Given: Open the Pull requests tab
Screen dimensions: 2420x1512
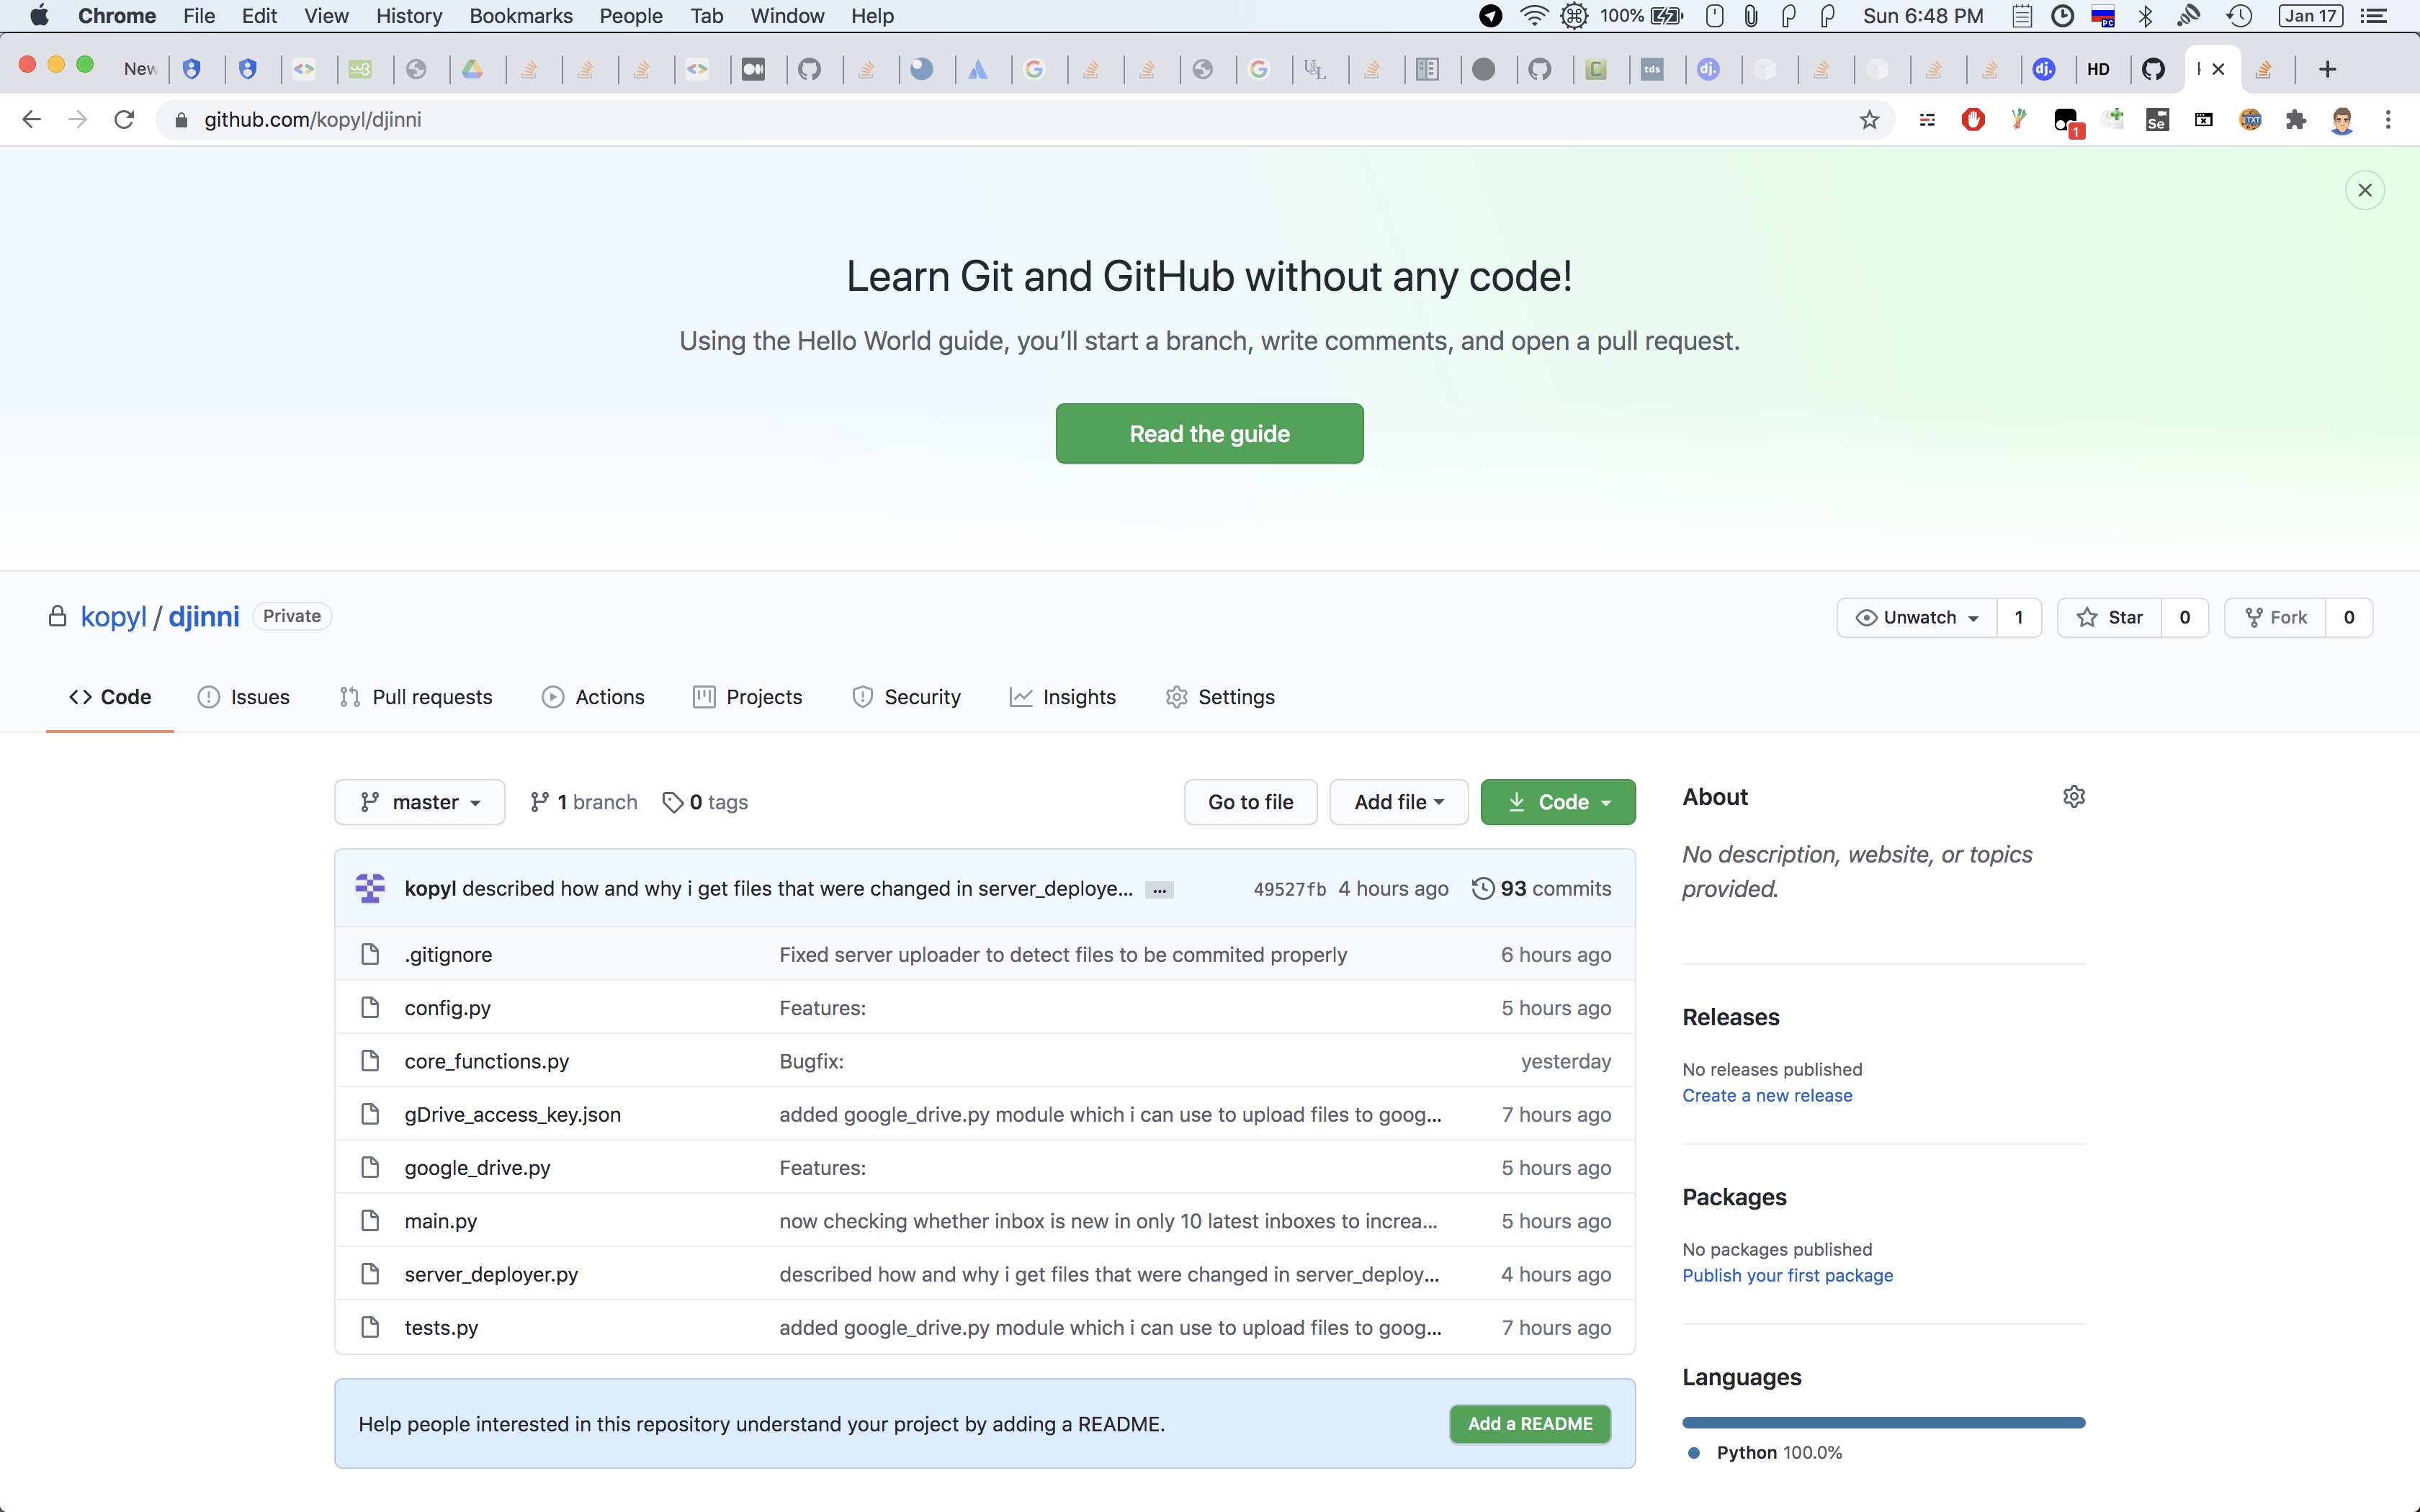Looking at the screenshot, I should pyautogui.click(x=416, y=697).
